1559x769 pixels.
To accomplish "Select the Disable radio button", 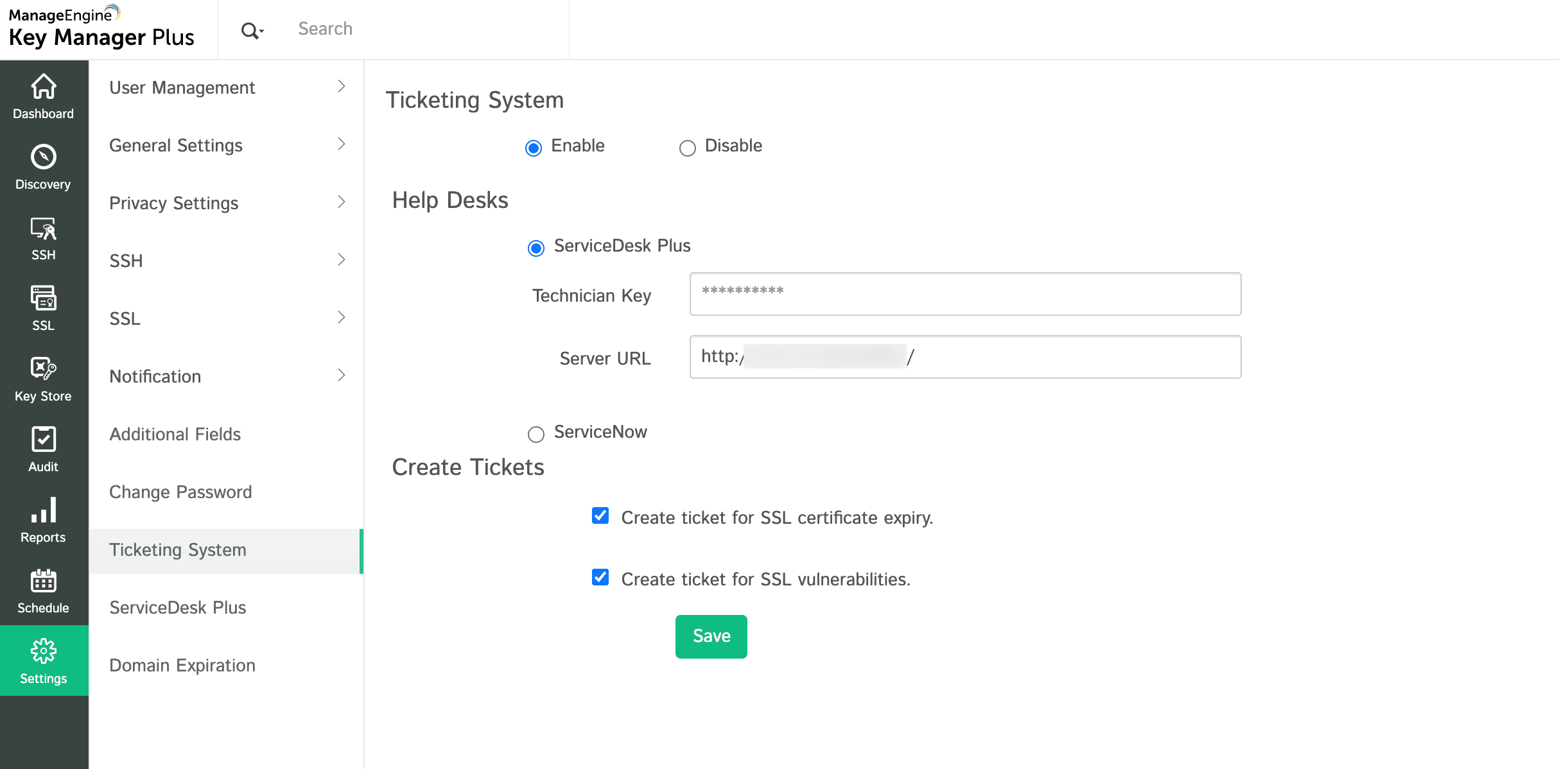I will tap(687, 148).
